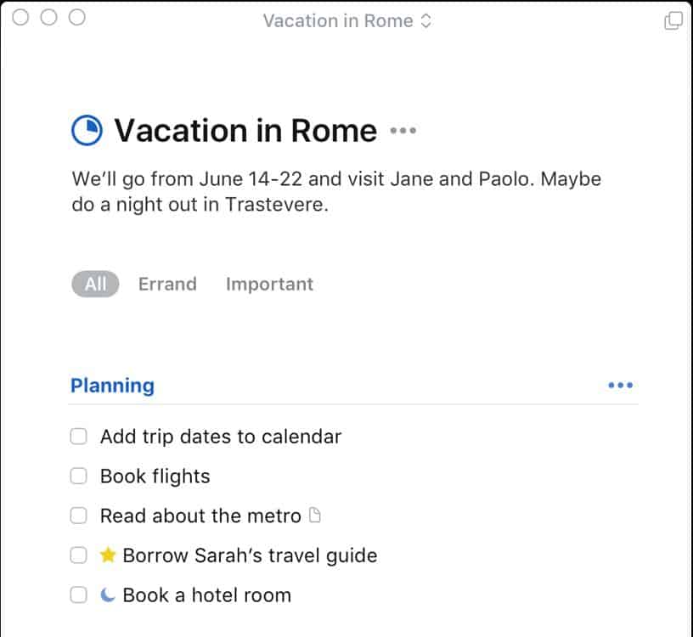Click the pie chart progress icon beside the title
The image size is (693, 637).
coord(87,129)
